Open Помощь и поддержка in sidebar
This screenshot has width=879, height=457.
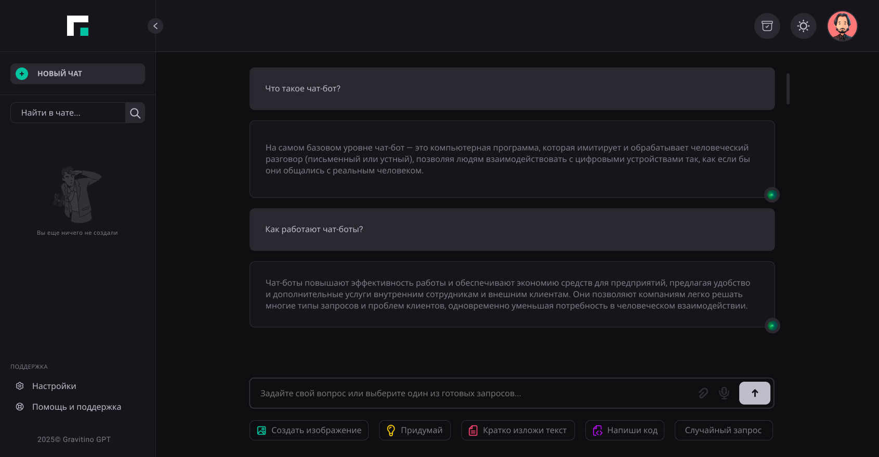(76, 407)
